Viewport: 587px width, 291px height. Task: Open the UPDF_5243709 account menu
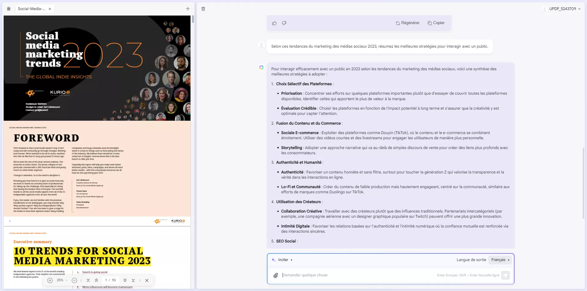tap(561, 9)
